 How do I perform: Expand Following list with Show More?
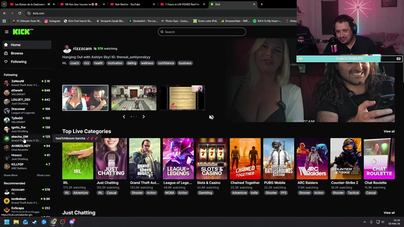[11, 175]
